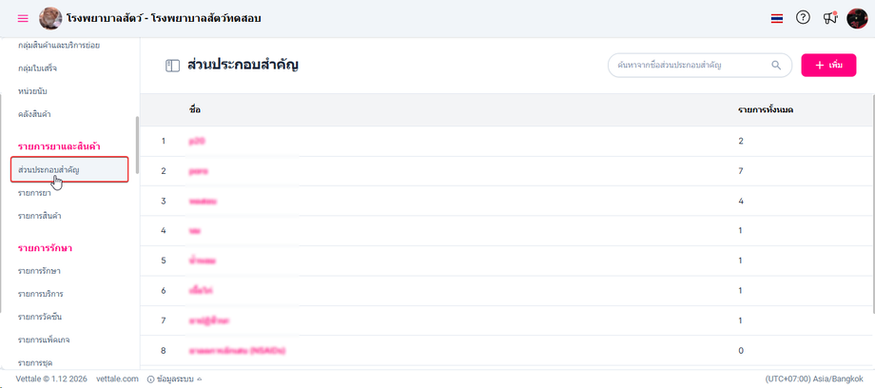This screenshot has width=875, height=388.
Task: Visit the vettale.com footer link
Action: 118,378
